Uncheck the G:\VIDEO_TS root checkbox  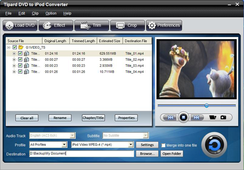15,47
